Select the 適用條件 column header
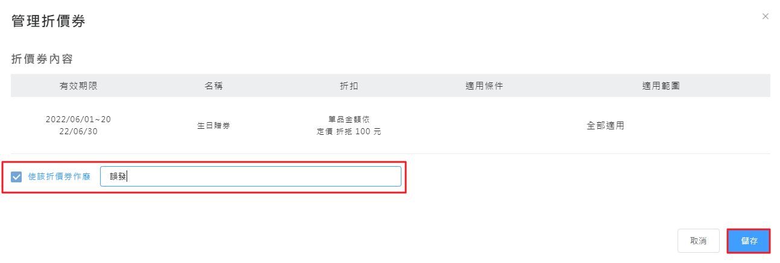This screenshot has height=263, width=780. click(484, 85)
